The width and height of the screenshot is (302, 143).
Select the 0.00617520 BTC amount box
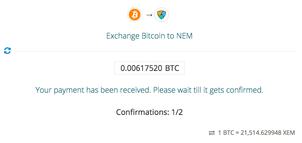tap(149, 68)
